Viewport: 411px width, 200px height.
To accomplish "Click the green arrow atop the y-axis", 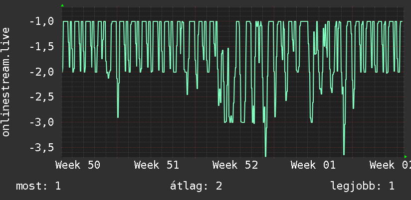I will coord(62,5).
